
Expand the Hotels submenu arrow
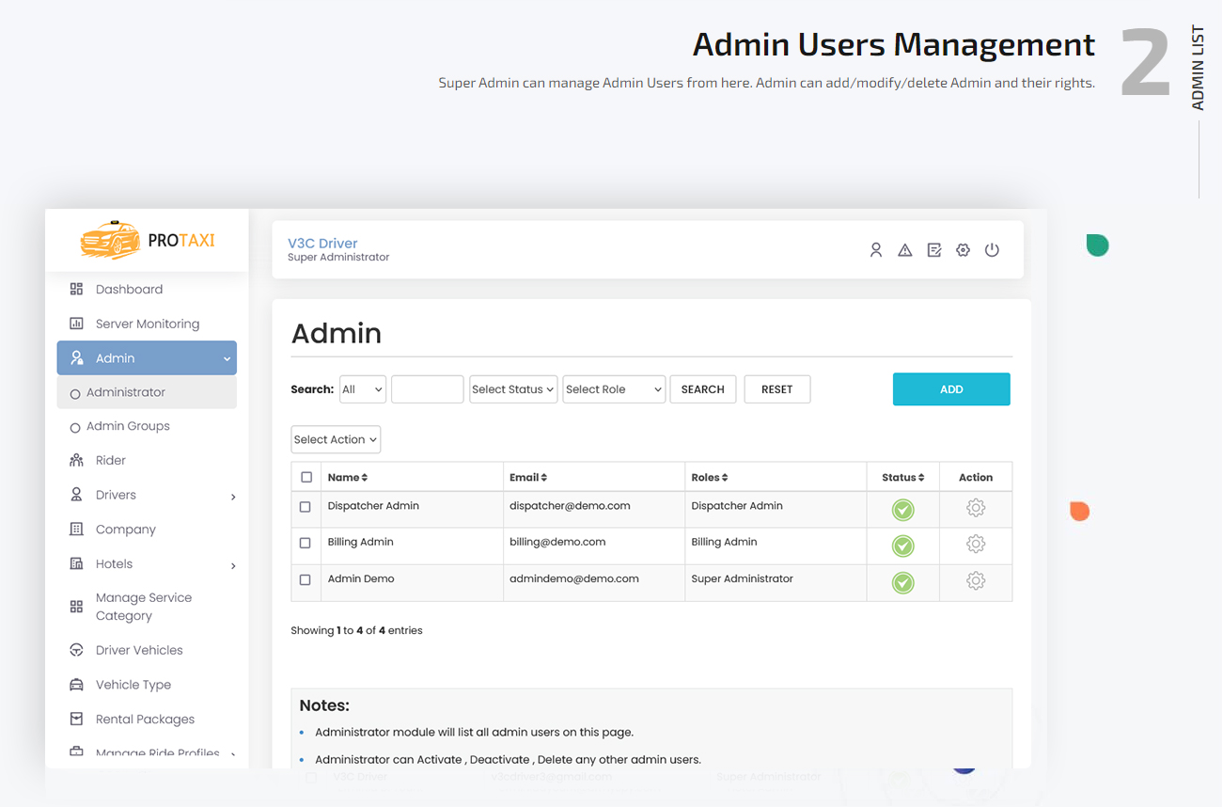pos(233,565)
